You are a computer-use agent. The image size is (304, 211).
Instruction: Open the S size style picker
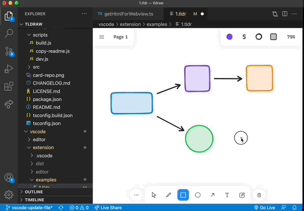tap(244, 37)
